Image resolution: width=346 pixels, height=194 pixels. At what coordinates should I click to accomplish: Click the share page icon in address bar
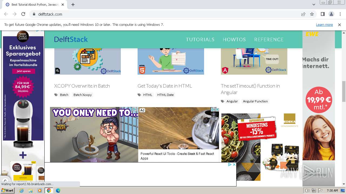(303, 14)
